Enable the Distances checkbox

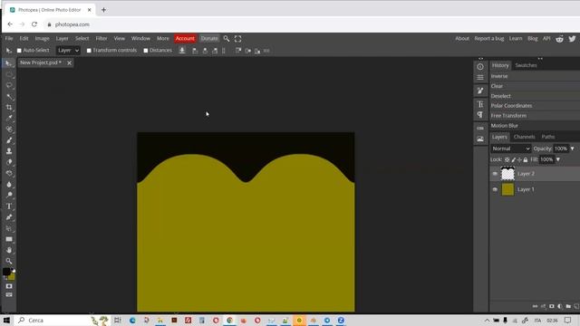coord(146,51)
